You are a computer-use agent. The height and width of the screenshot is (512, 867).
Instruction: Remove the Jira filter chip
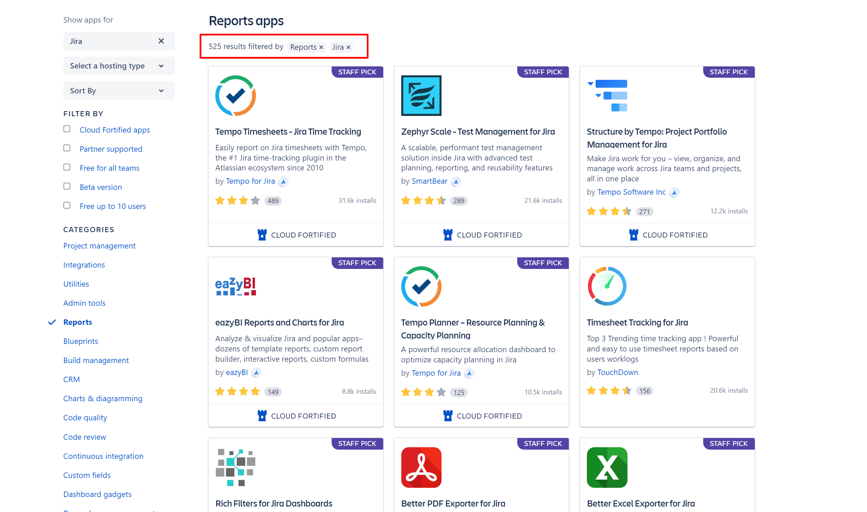point(348,47)
